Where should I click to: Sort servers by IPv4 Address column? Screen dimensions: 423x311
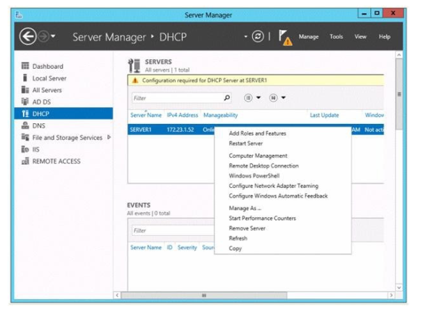tap(183, 115)
